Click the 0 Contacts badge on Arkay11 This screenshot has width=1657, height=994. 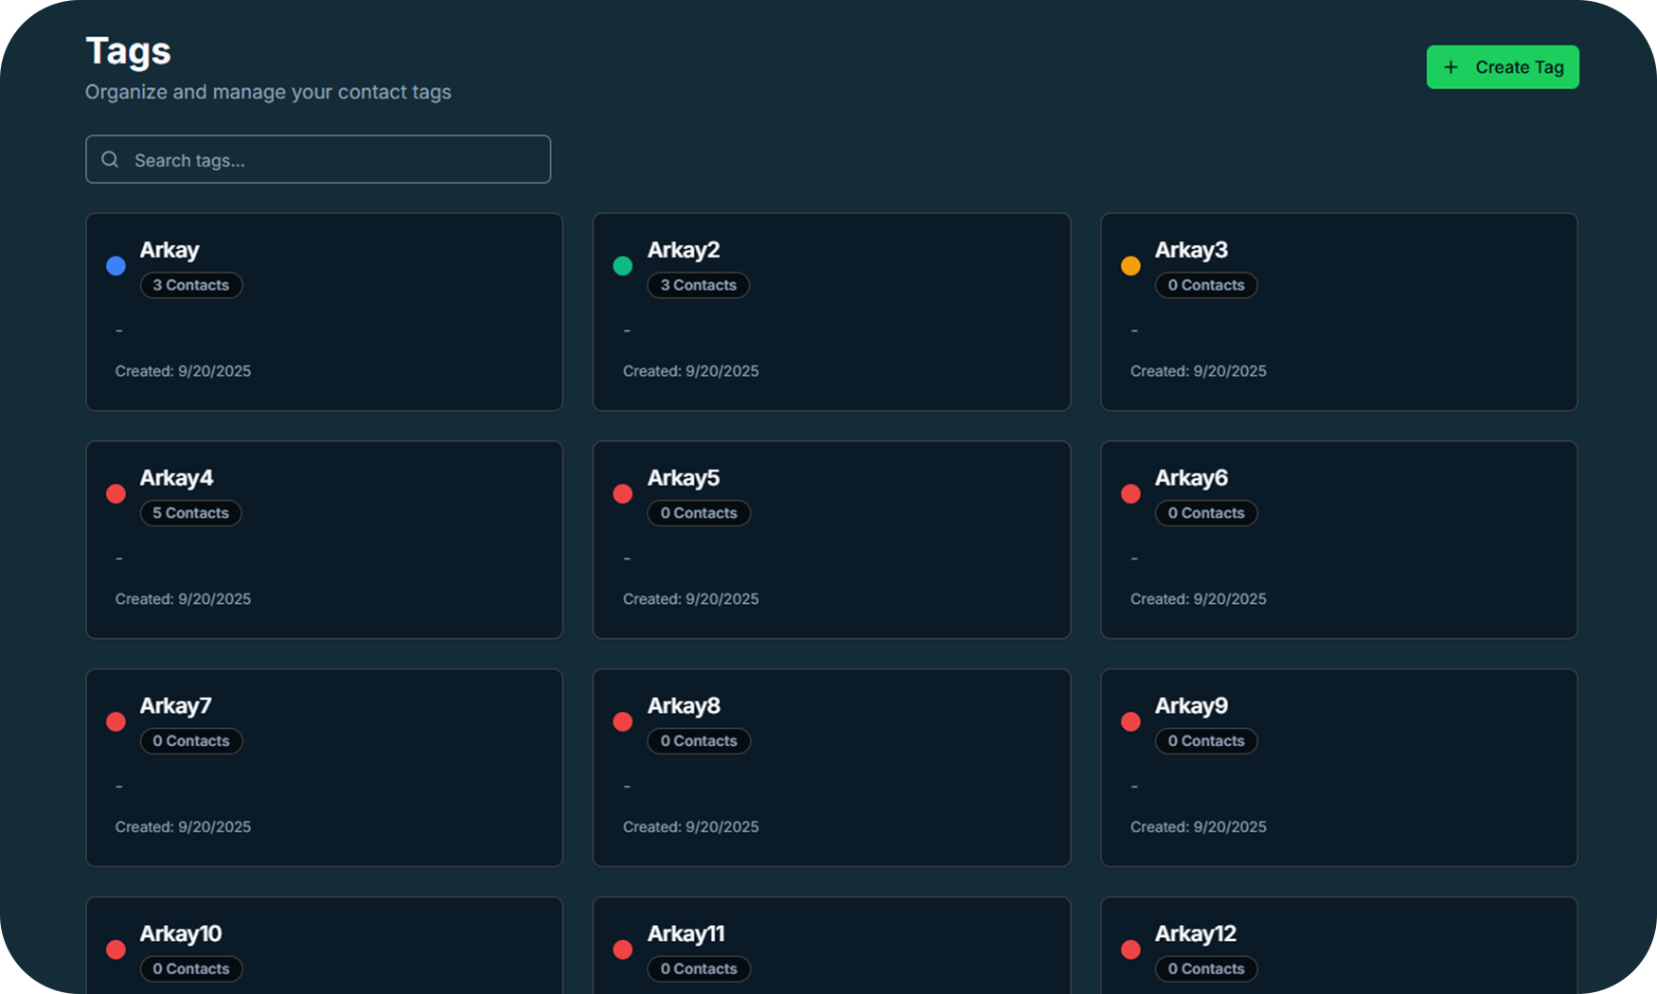pos(698,968)
